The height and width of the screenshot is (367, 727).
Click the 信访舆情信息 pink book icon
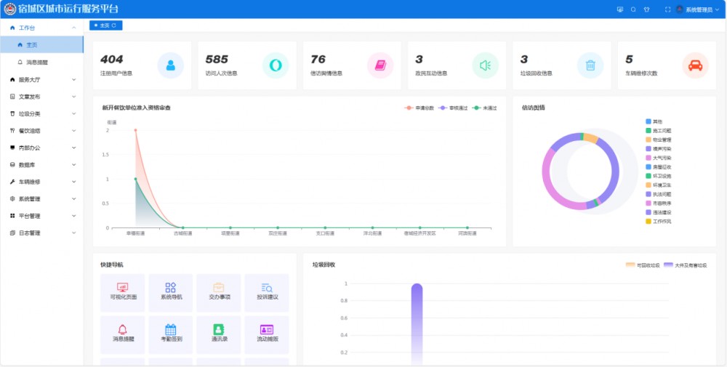click(x=380, y=65)
